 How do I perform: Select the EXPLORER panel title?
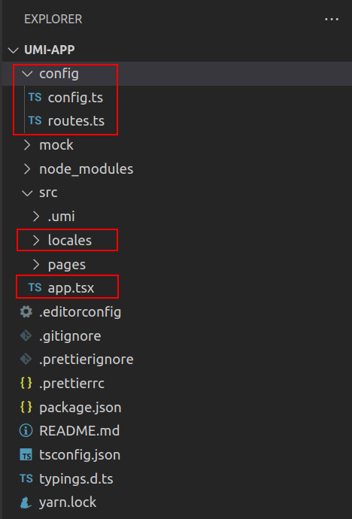(x=53, y=20)
